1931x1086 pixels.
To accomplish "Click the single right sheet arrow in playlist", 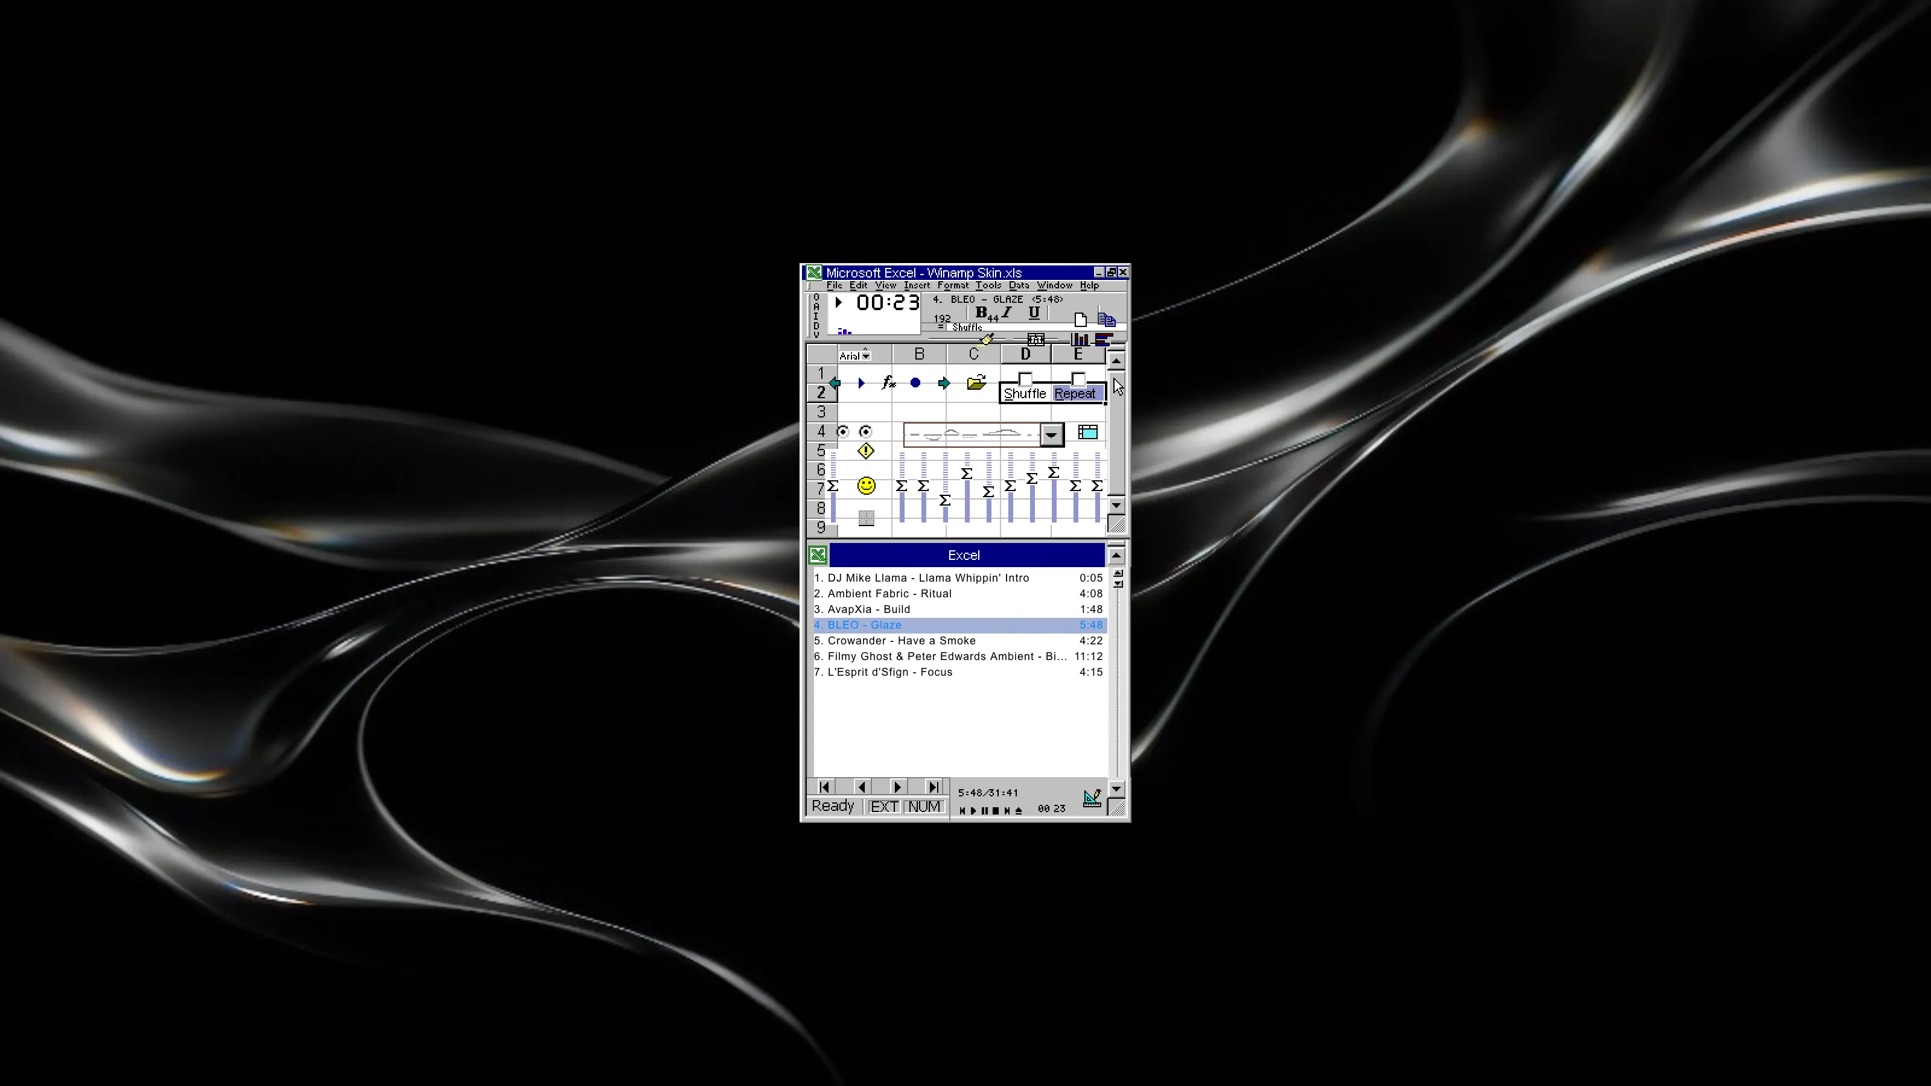I will point(897,787).
